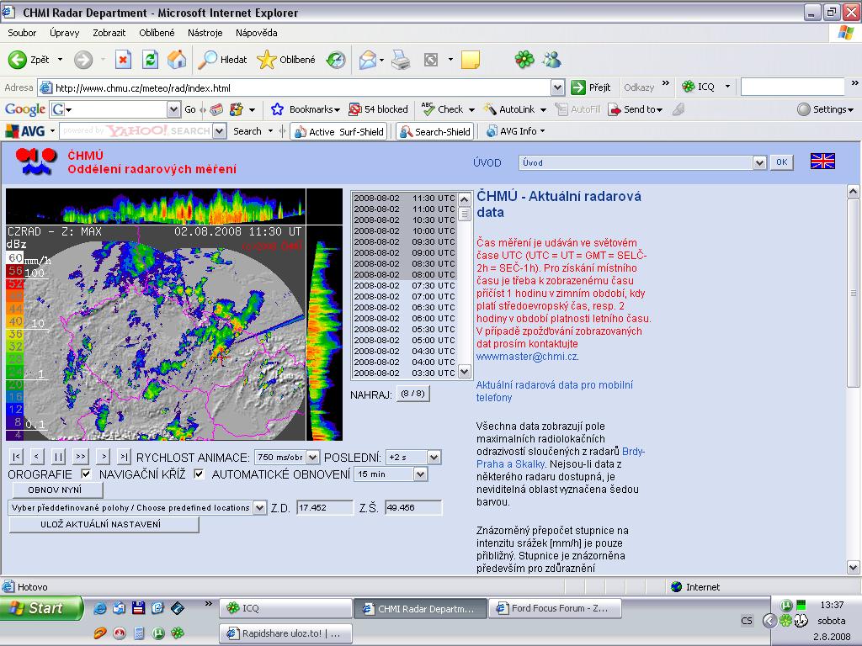Screen dimensions: 862x646
Task: Open the wwwmaster@chmi.cz email link
Action: point(526,356)
